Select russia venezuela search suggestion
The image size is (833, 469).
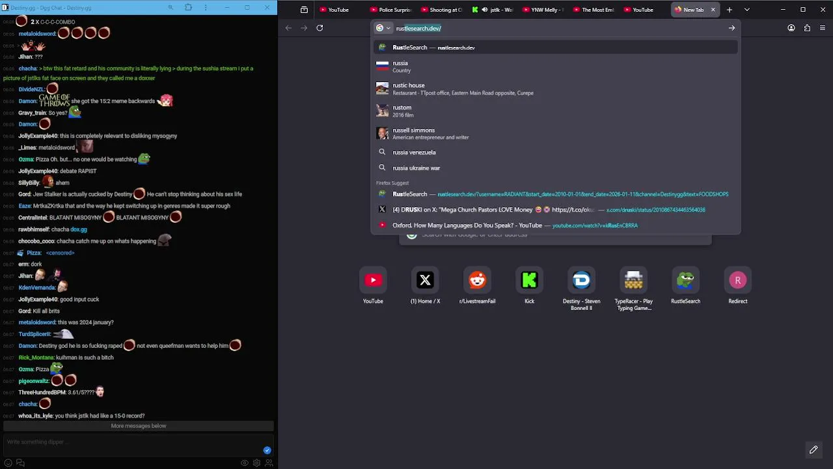556,152
